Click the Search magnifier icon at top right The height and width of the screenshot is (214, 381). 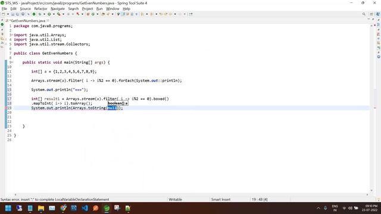(x=364, y=14)
